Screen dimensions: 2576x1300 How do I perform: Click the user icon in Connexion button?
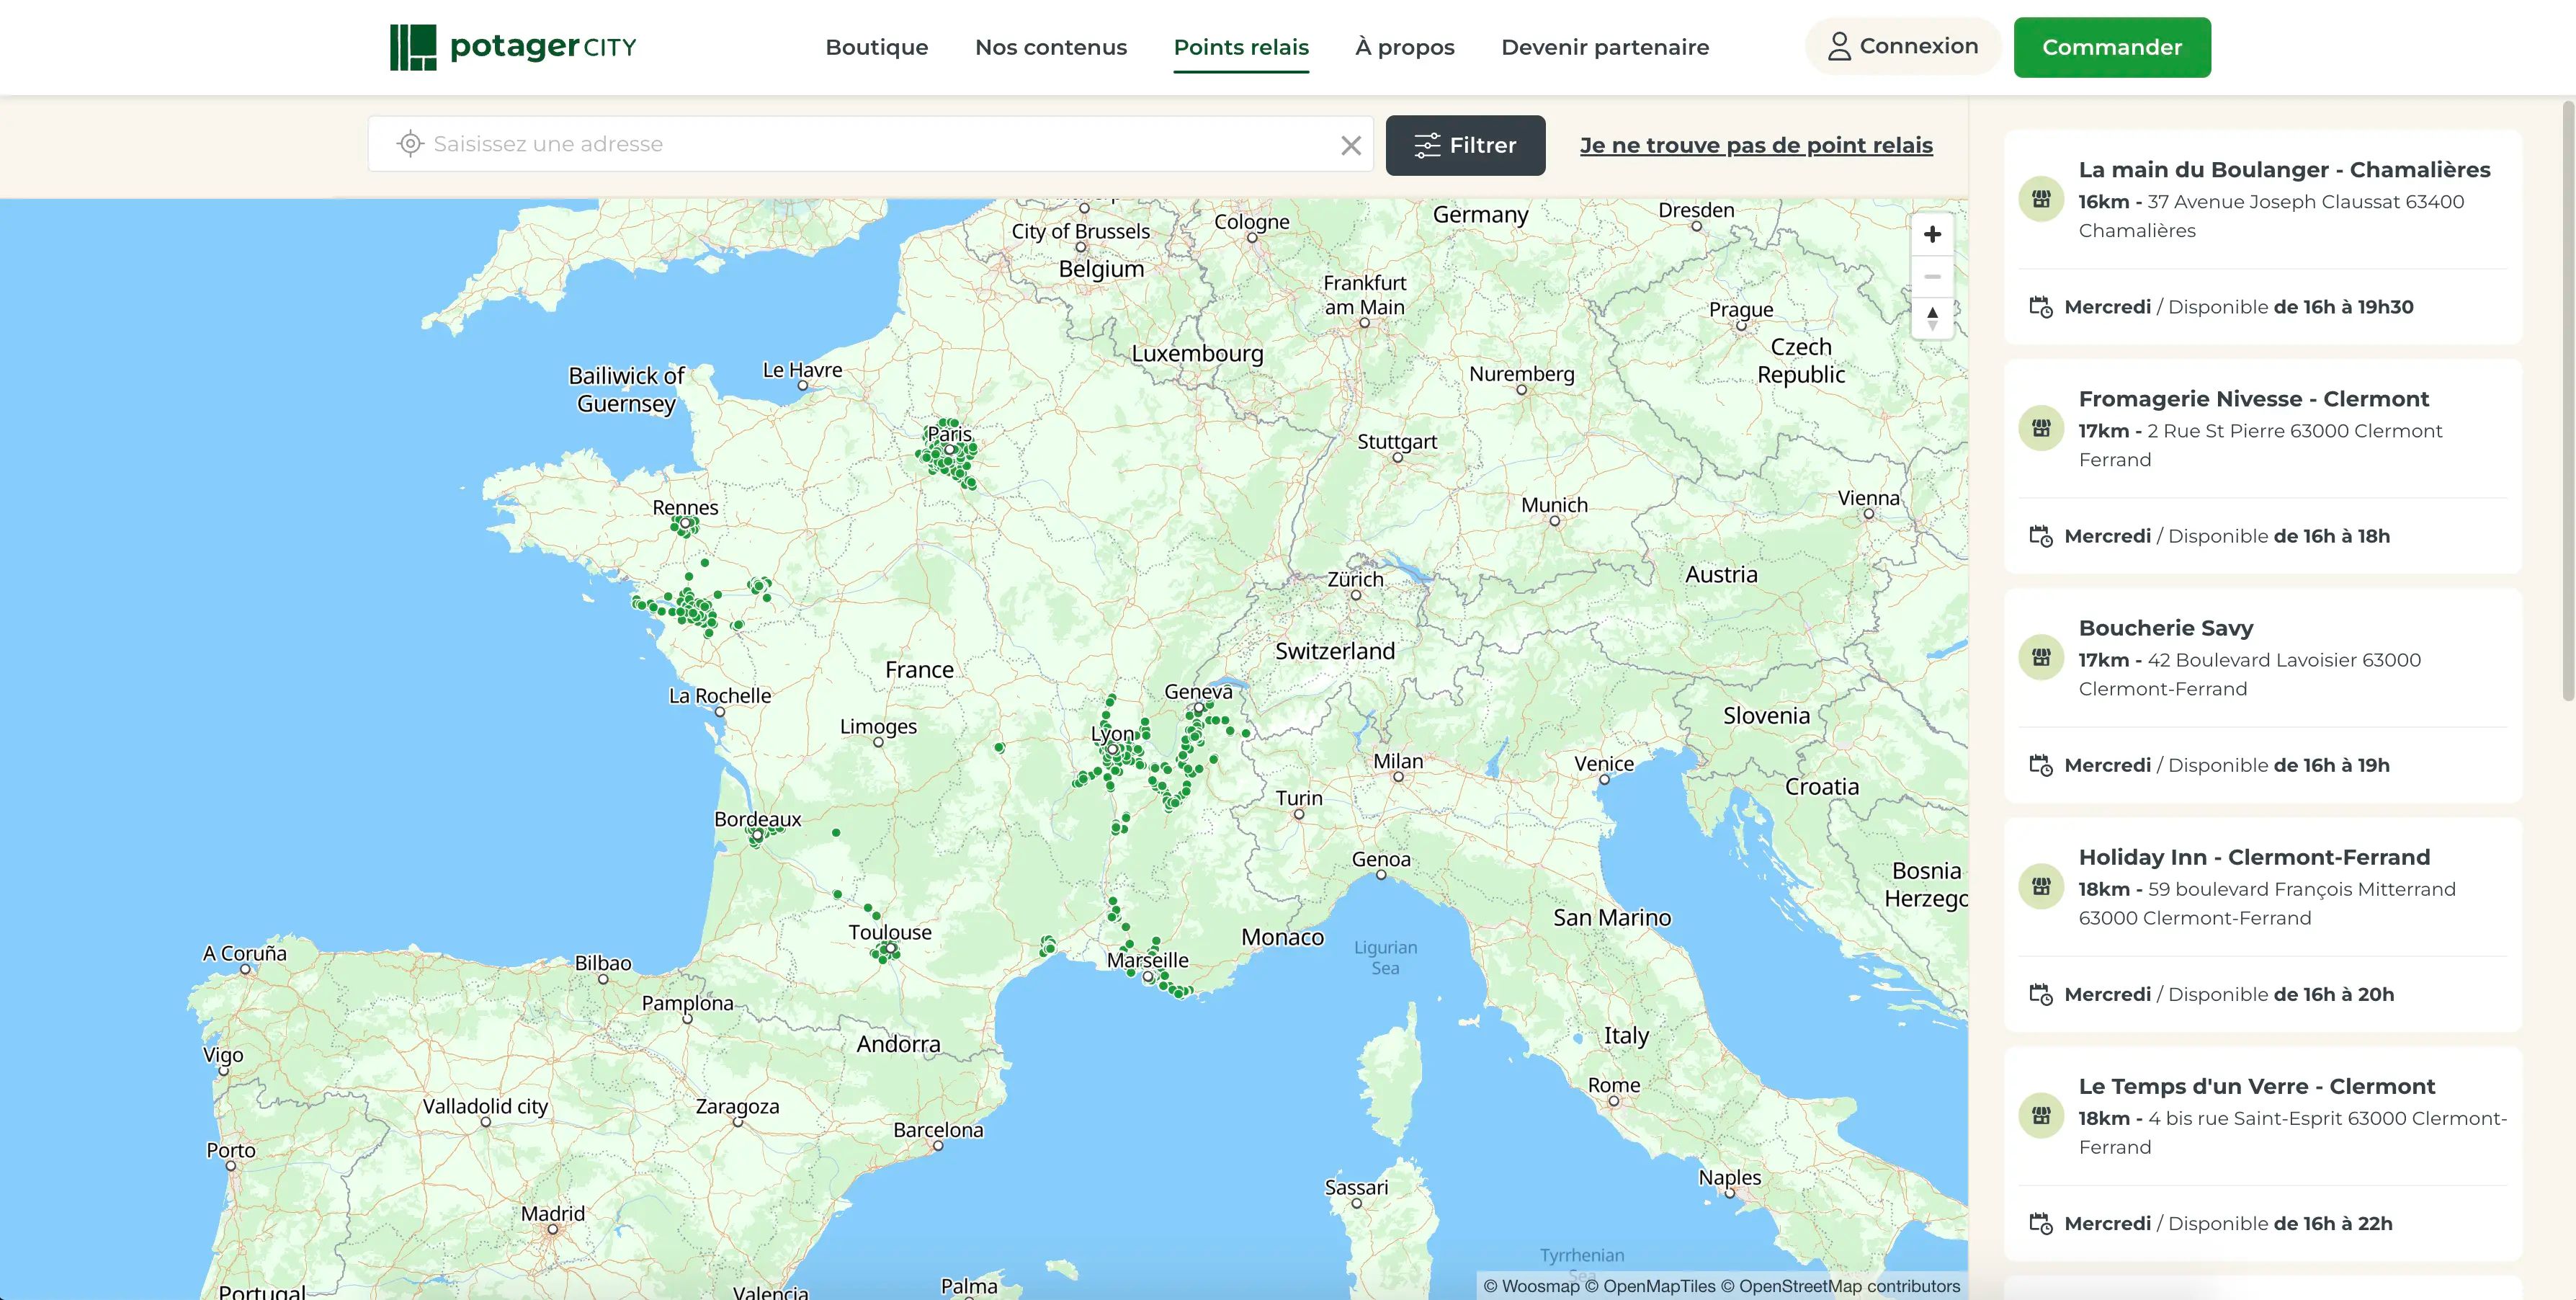[x=1839, y=46]
